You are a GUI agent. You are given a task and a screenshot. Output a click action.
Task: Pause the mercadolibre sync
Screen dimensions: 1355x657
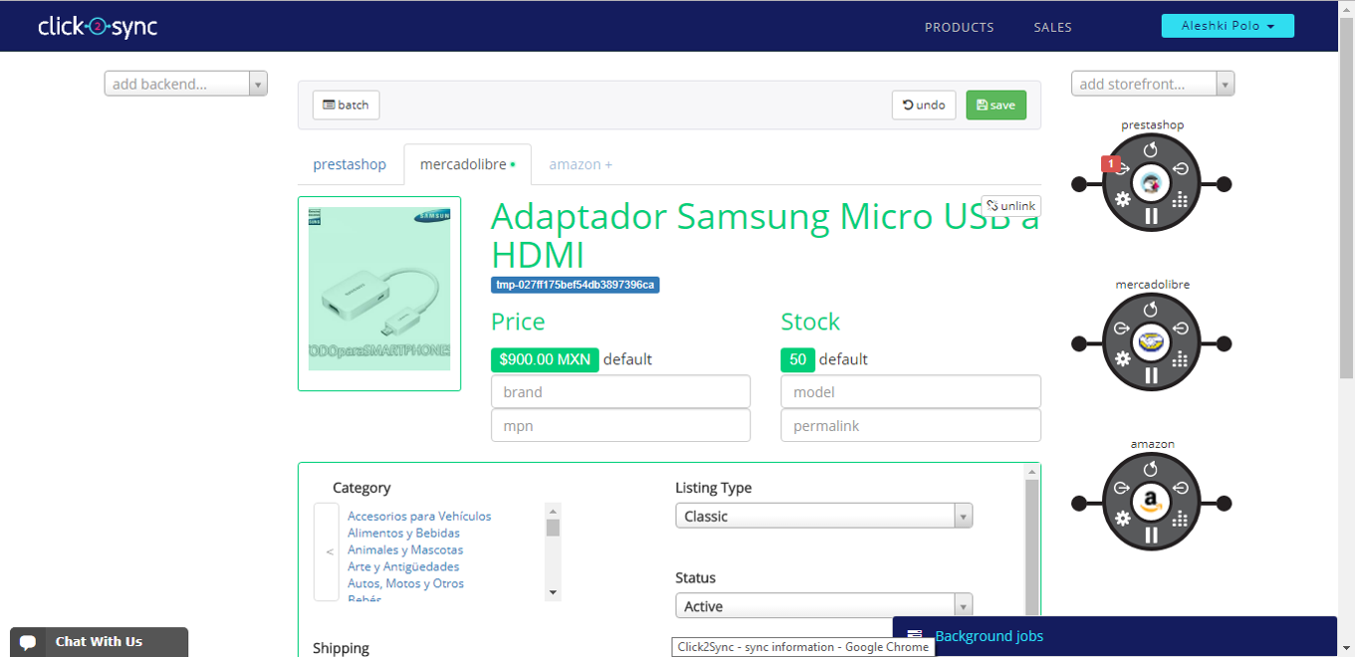pos(1151,375)
